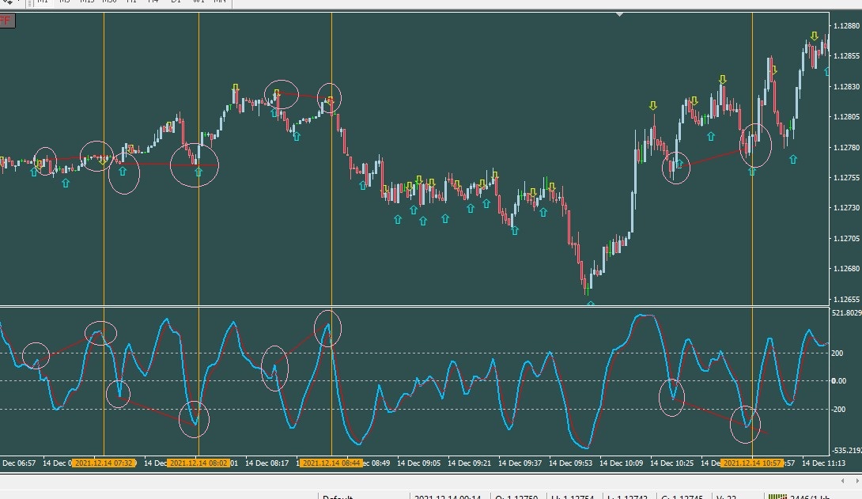This screenshot has width=862, height=499.
Task: Click price level 1.12705 on the scale
Action: click(x=846, y=239)
